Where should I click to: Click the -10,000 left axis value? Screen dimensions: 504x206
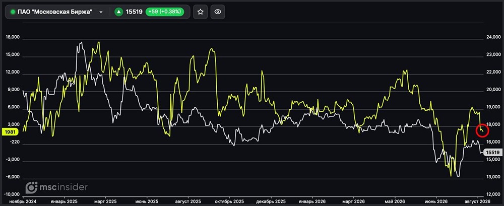pyautogui.click(x=13, y=194)
